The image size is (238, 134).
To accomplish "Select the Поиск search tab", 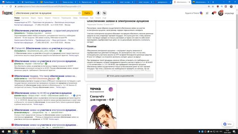I will [17, 18].
